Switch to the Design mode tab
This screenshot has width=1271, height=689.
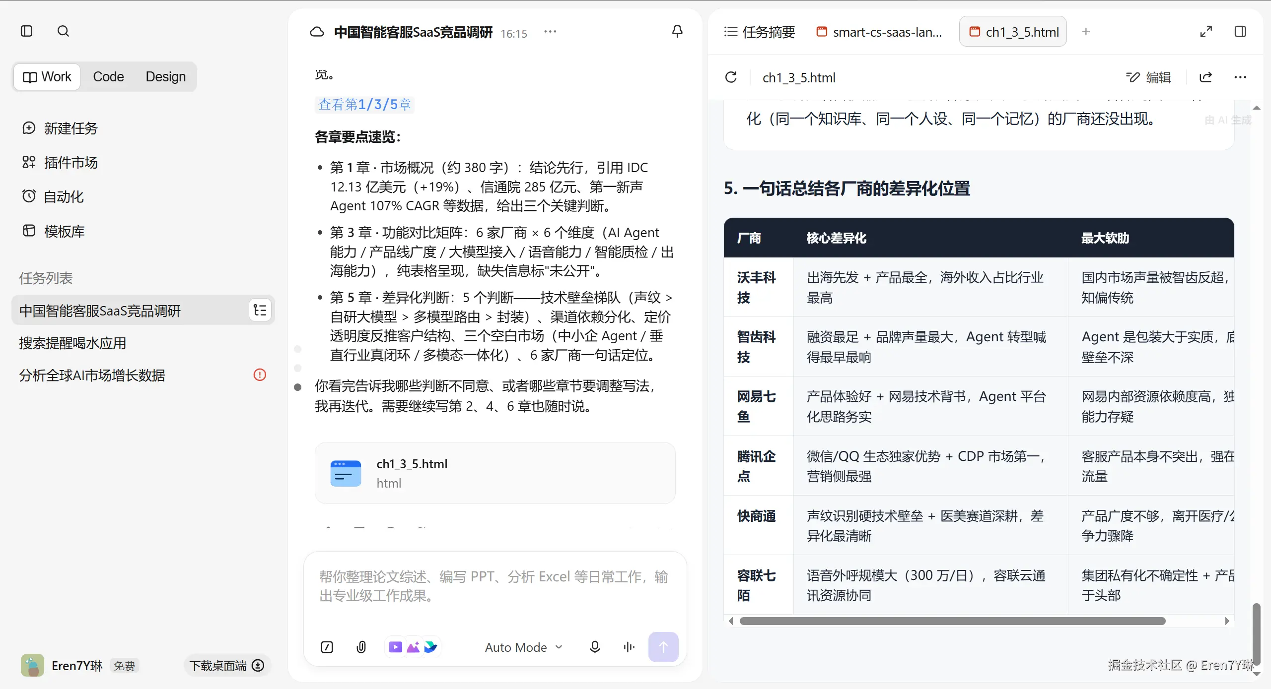(x=166, y=77)
